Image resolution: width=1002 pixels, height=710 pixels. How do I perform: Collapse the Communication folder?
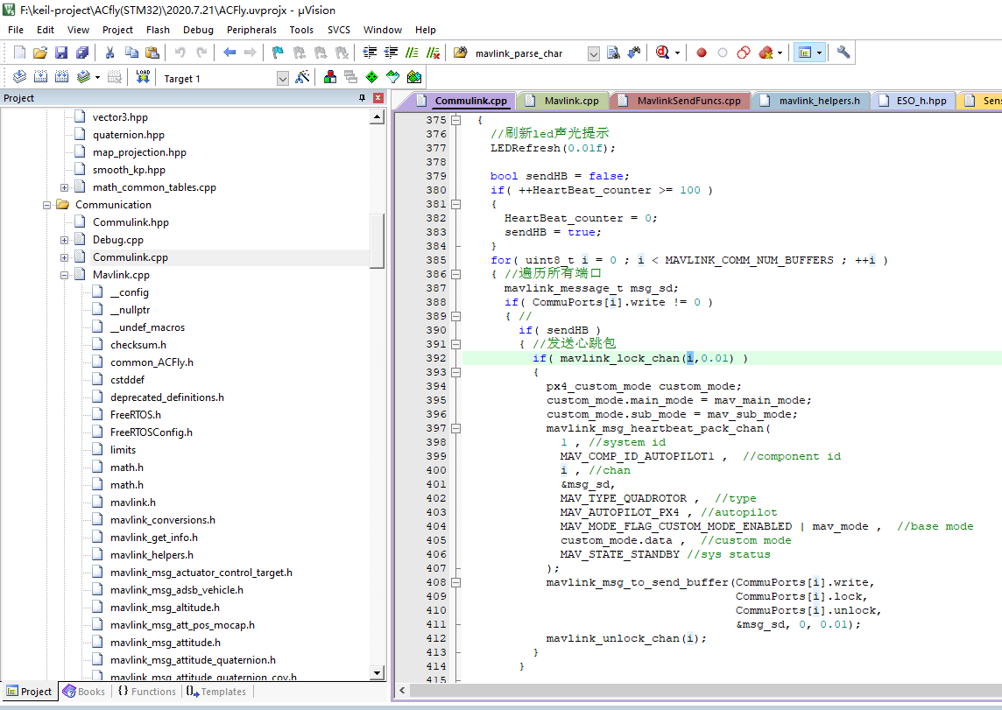(x=47, y=205)
